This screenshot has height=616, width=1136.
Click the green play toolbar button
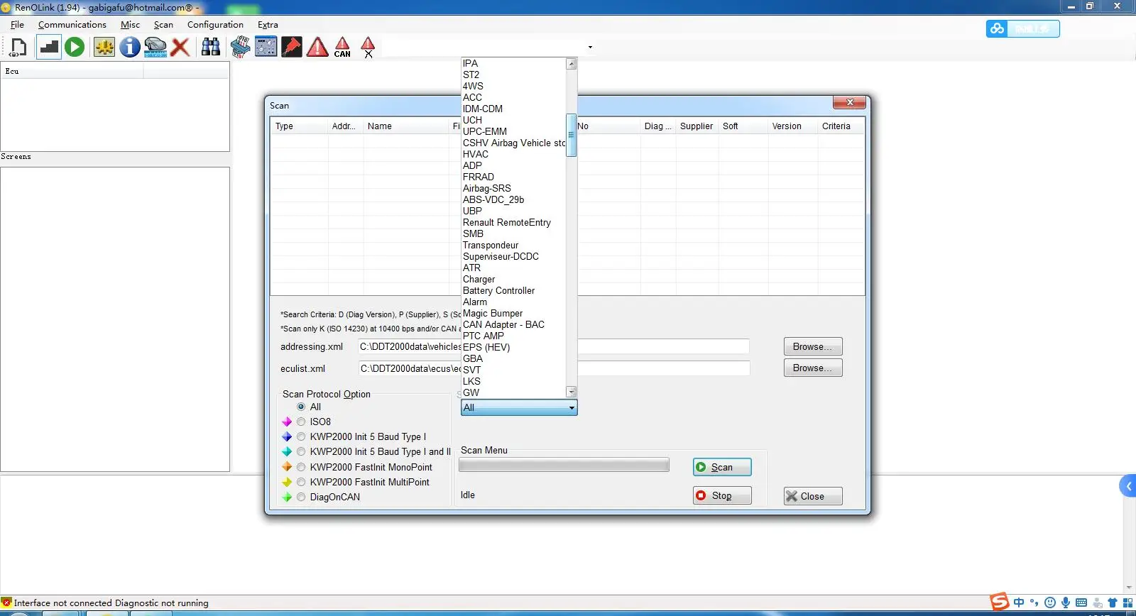(x=75, y=48)
